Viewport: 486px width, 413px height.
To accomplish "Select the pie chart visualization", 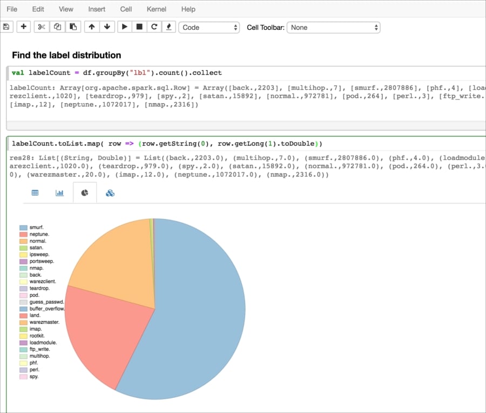I will (84, 192).
